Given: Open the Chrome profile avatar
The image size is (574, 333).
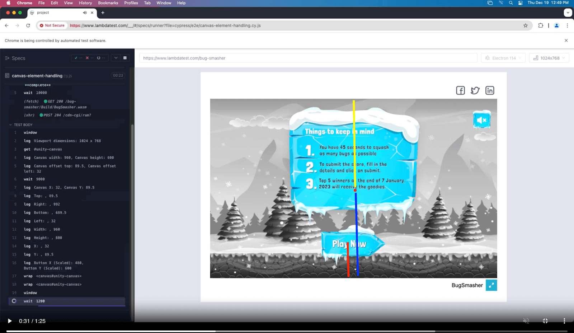Looking at the screenshot, I should point(557,25).
